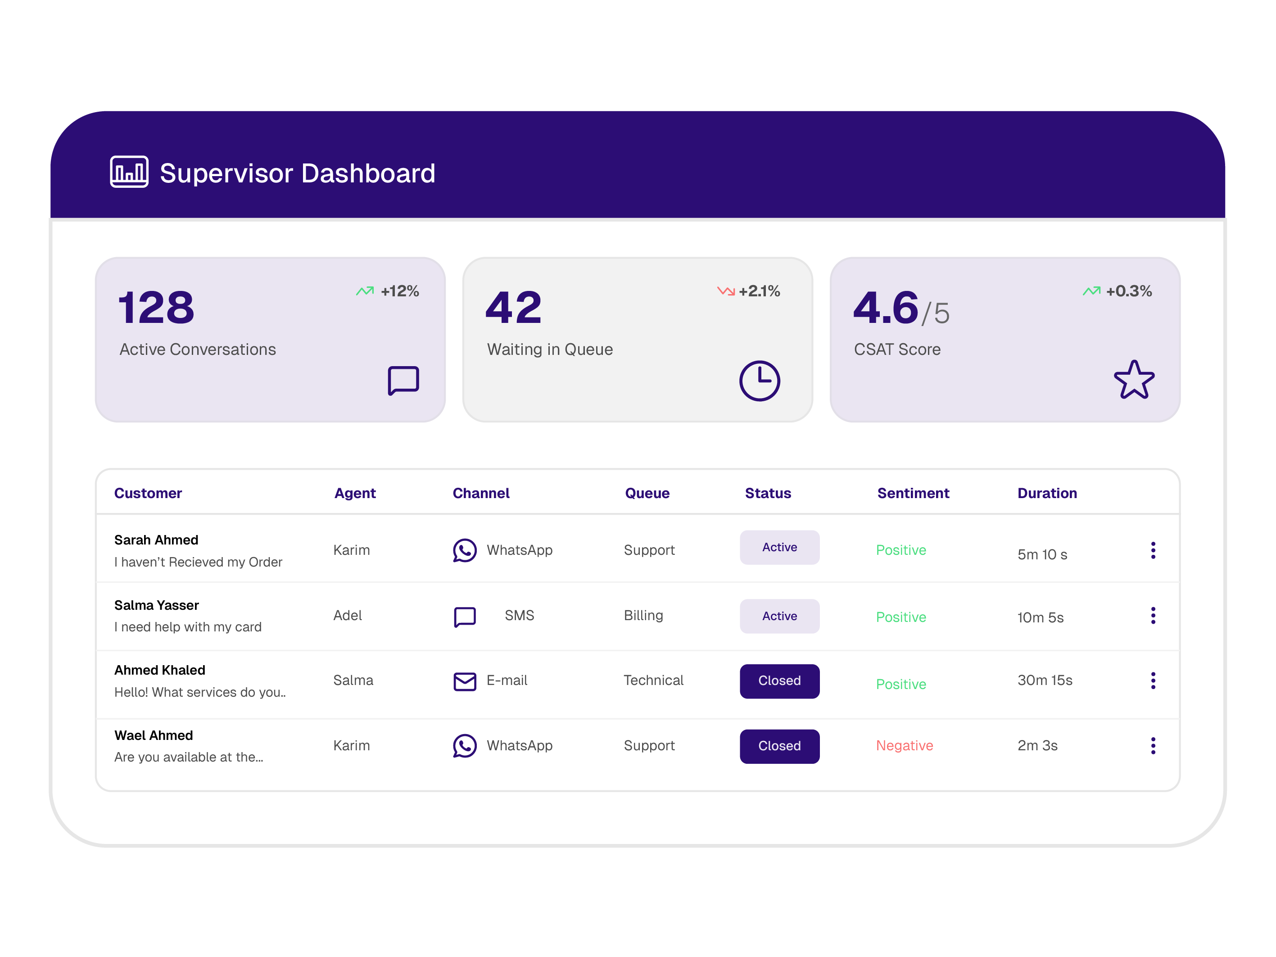Image resolution: width=1276 pixels, height=957 pixels.
Task: Click the Sentiment column header
Action: (913, 493)
